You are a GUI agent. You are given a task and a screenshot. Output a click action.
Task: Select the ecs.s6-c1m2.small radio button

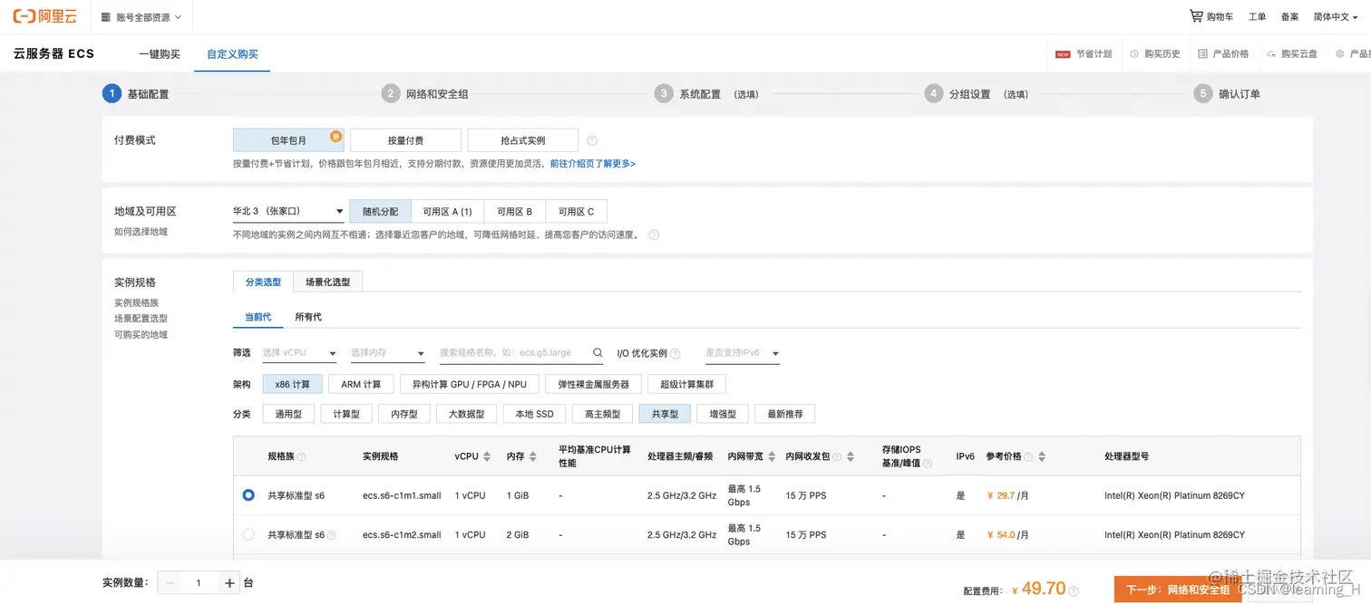click(248, 535)
